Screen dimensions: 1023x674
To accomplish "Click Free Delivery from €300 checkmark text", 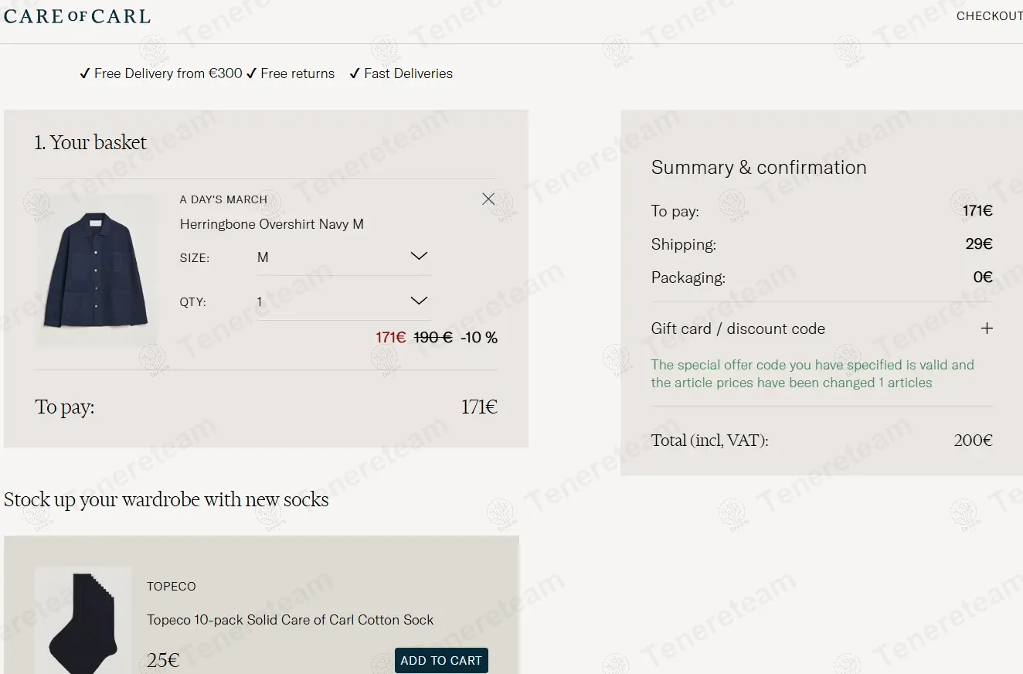I will point(161,73).
